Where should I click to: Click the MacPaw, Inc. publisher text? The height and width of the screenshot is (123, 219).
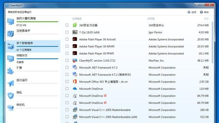[x=156, y=60]
